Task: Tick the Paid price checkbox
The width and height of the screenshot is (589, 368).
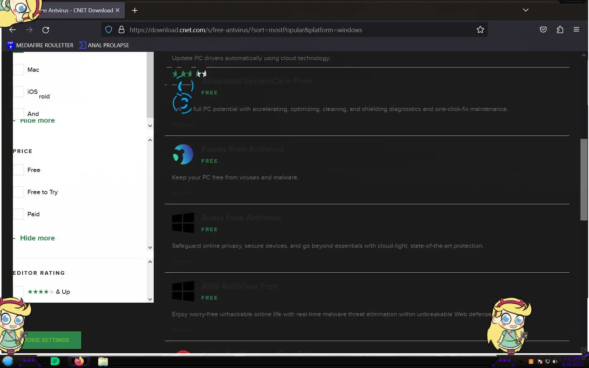Action: tap(18, 214)
